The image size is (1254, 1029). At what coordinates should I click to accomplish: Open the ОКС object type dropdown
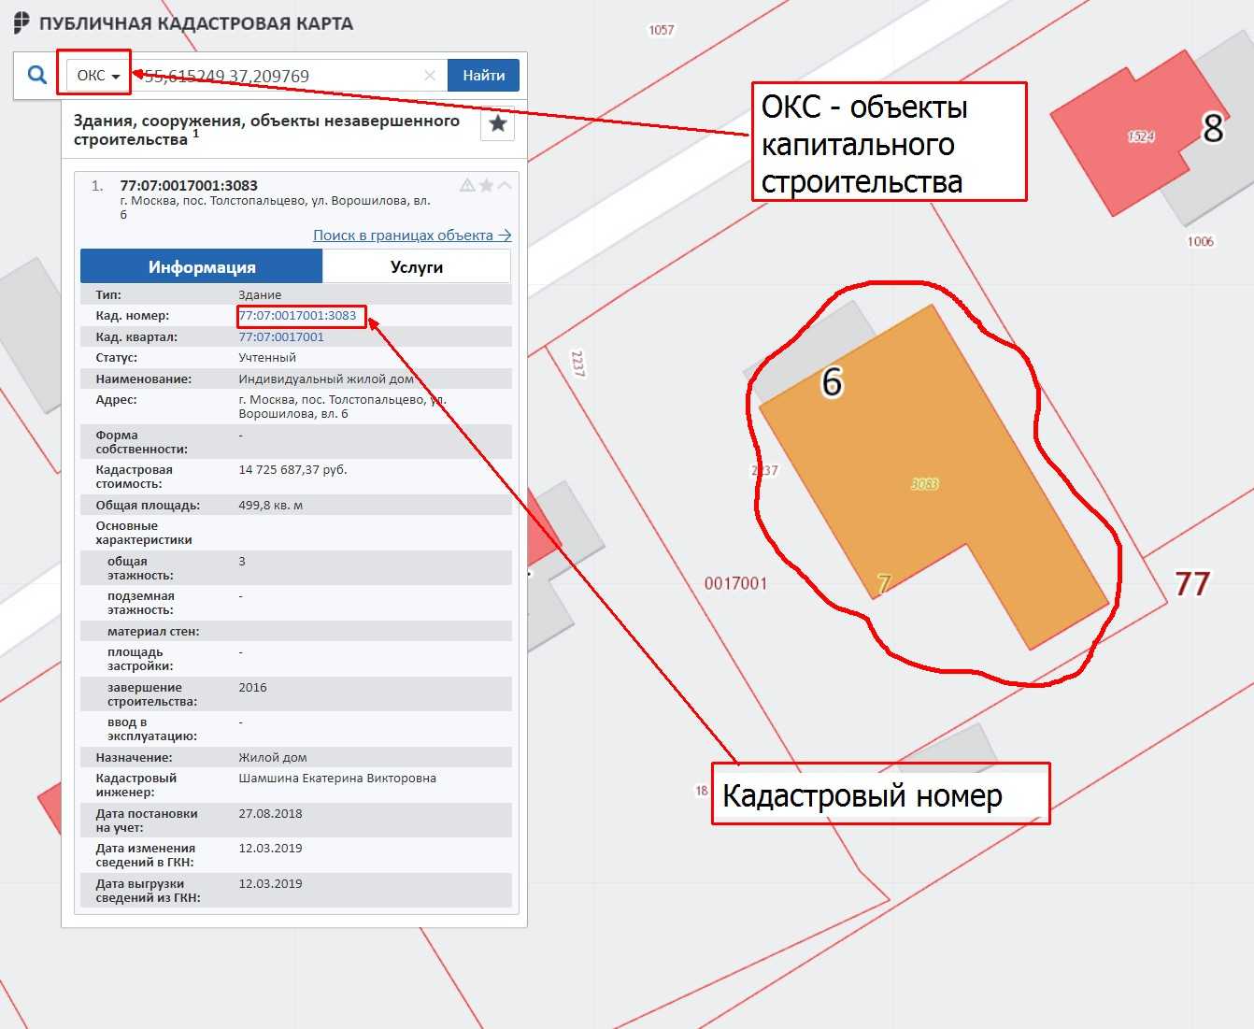pyautogui.click(x=98, y=76)
